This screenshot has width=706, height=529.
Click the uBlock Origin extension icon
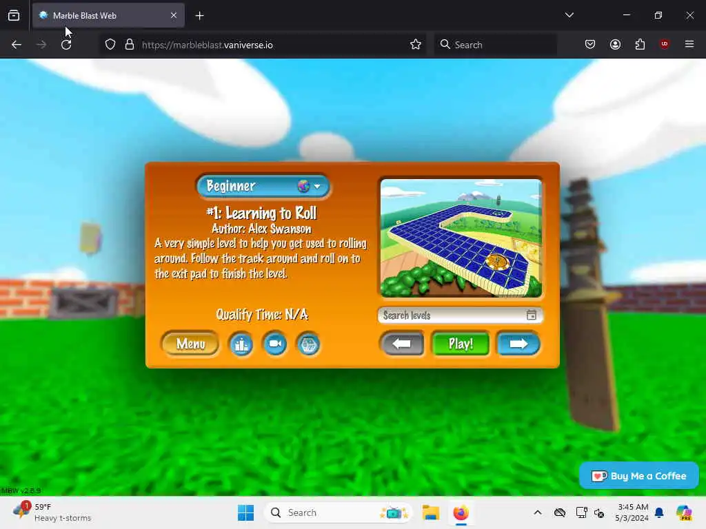(x=664, y=44)
